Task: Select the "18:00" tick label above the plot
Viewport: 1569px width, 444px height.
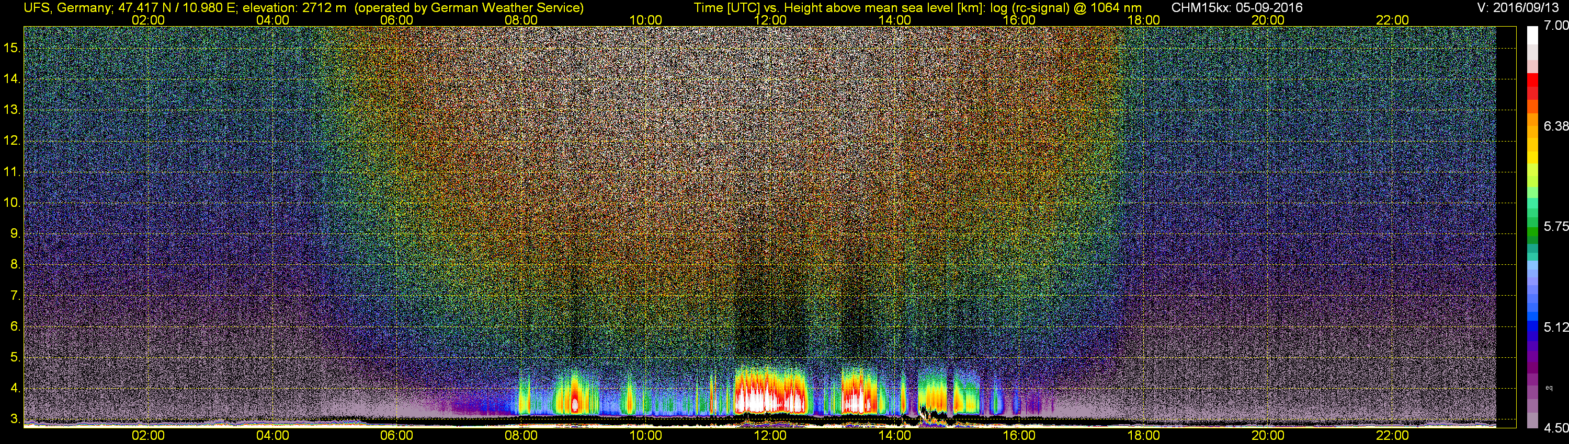Action: 1143,20
